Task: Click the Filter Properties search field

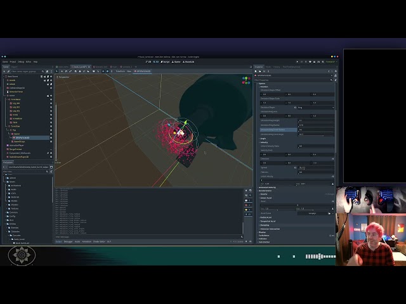Action: coord(292,80)
